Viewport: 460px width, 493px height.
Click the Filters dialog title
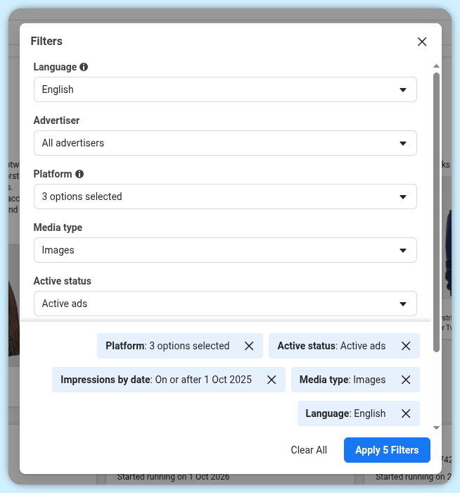tap(46, 41)
